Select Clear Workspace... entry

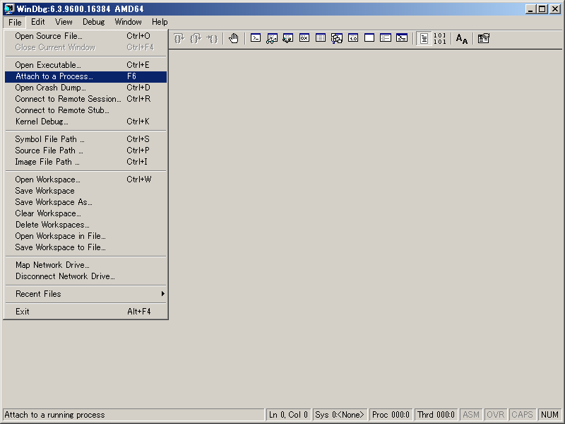click(85, 213)
